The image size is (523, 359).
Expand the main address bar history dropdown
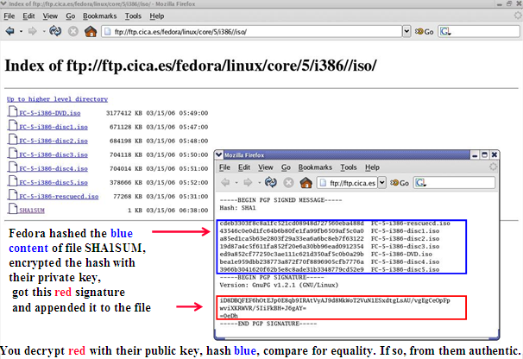point(406,31)
